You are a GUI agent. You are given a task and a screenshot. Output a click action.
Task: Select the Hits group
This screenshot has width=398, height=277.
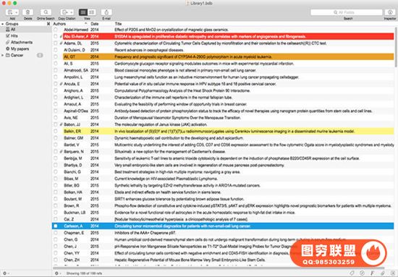click(25, 35)
